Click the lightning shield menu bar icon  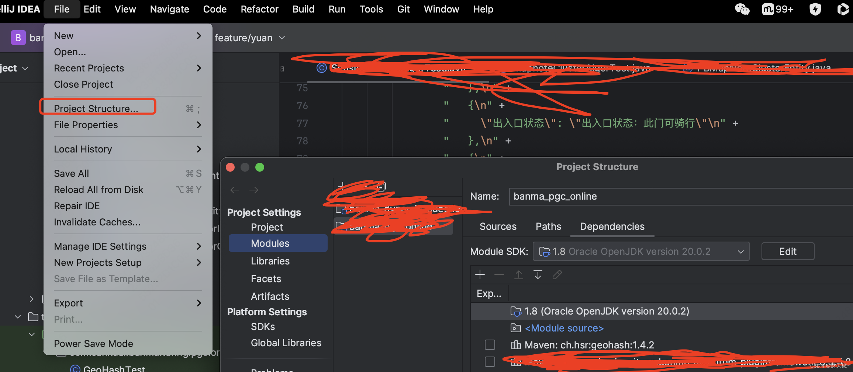coord(815,9)
